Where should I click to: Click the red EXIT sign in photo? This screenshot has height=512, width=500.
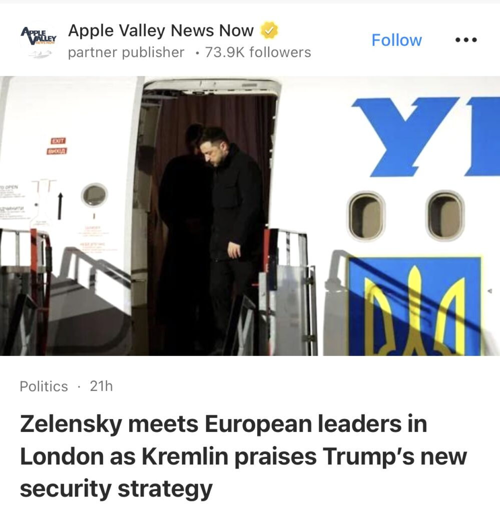point(59,140)
